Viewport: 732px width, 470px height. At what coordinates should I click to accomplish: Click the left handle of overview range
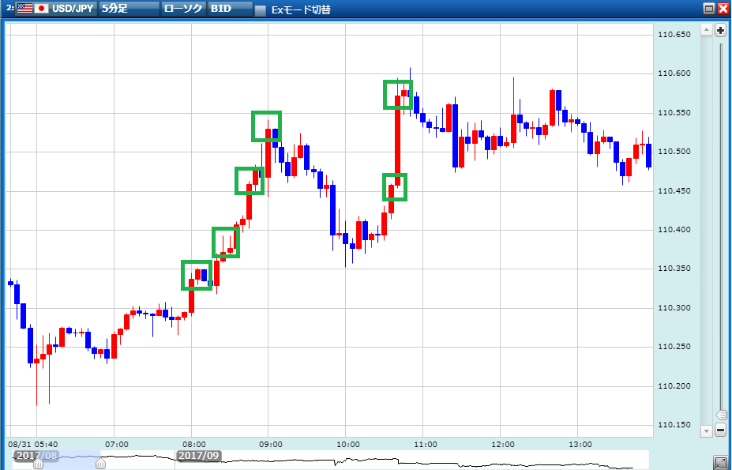[38, 464]
